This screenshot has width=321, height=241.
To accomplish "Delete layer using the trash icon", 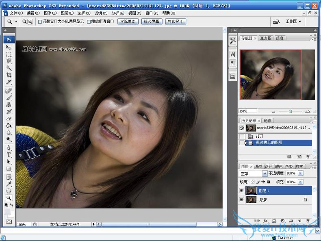I will click(308, 220).
